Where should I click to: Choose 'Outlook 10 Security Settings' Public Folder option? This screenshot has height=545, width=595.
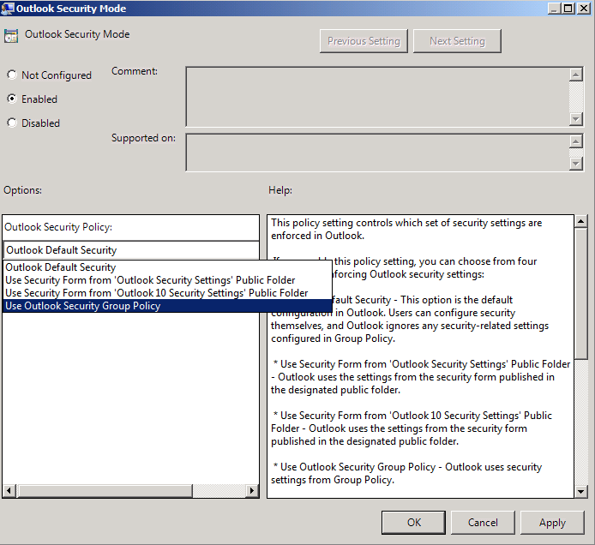point(167,293)
